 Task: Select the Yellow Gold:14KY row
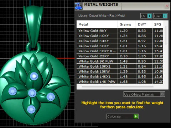(x=120, y=41)
